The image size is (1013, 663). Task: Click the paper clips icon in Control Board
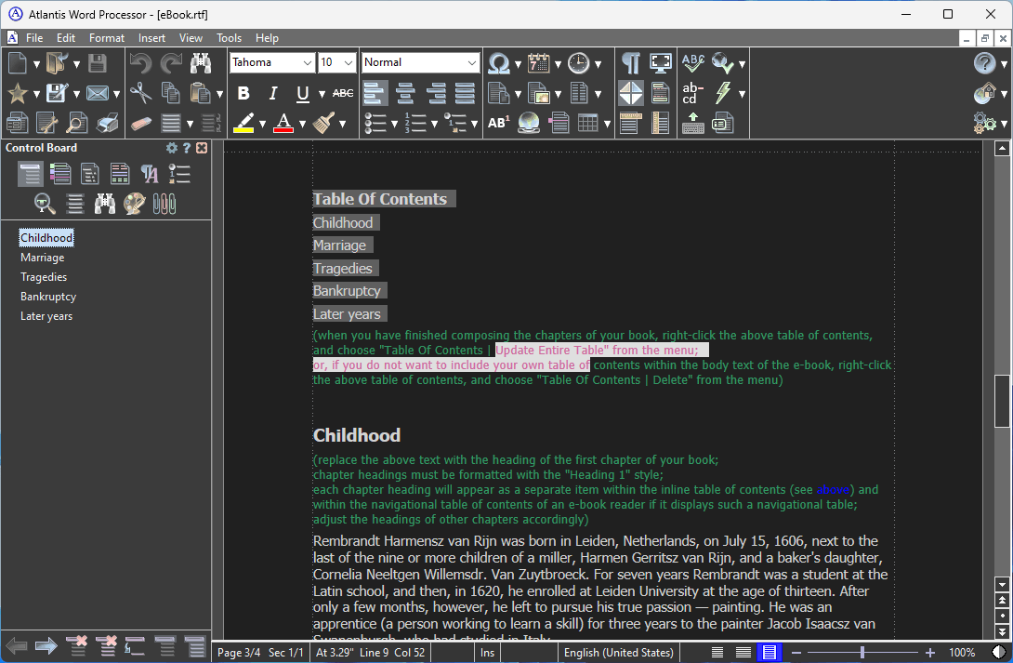point(164,205)
